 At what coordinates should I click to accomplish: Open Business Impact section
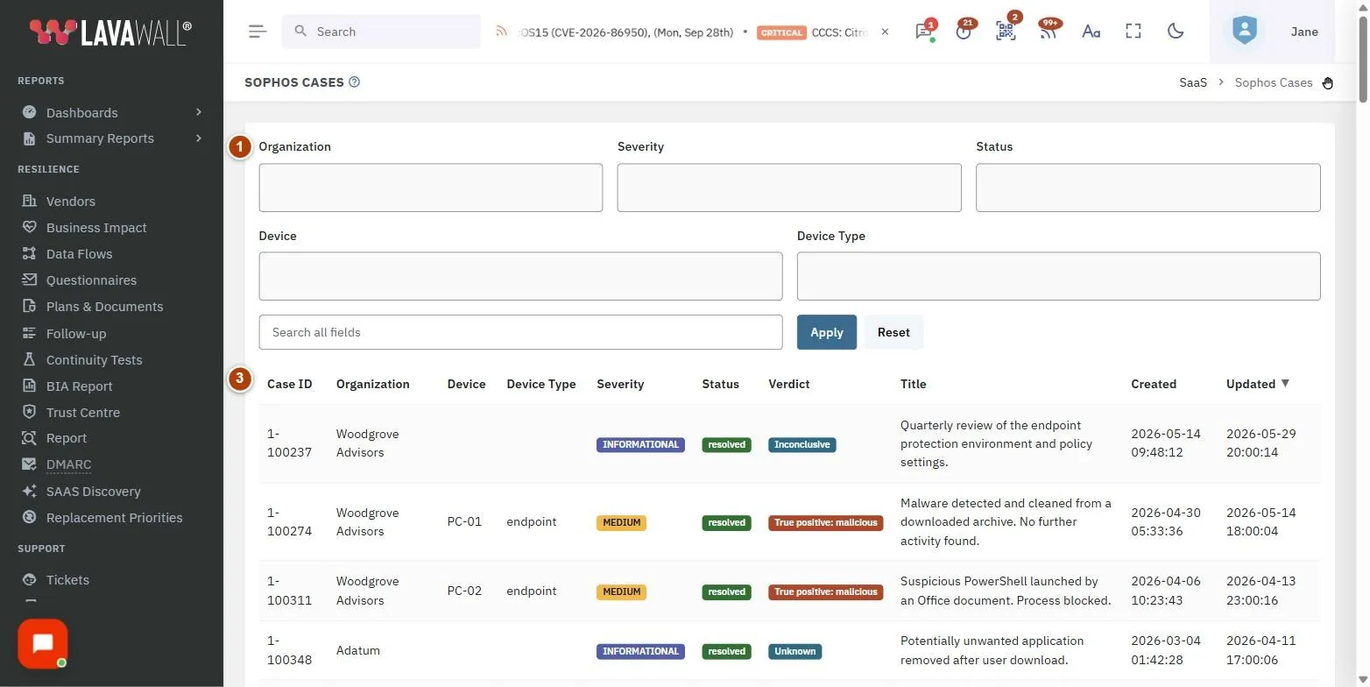click(x=96, y=227)
